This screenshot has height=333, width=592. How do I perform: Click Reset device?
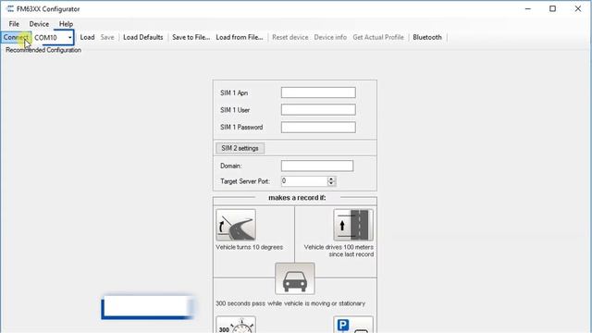[290, 37]
